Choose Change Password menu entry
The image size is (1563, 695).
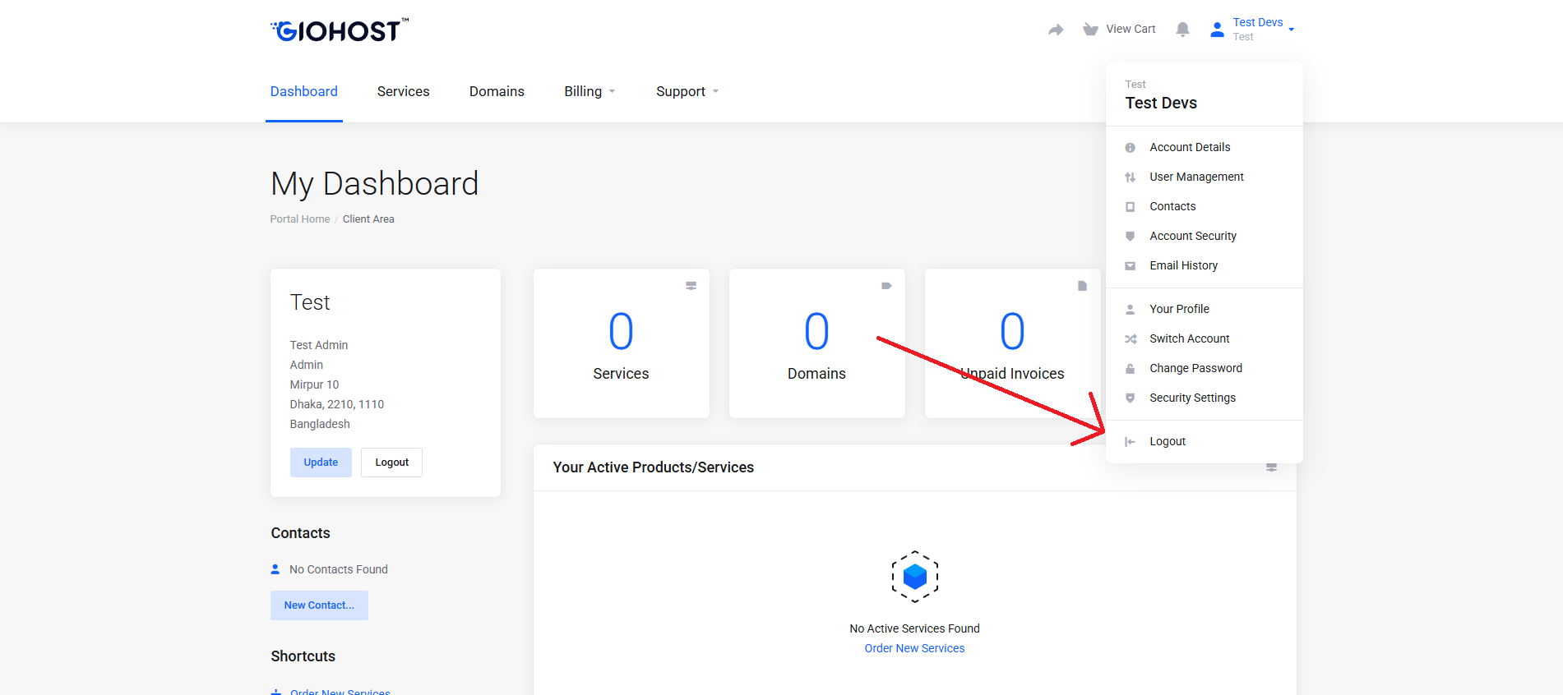click(1205, 369)
